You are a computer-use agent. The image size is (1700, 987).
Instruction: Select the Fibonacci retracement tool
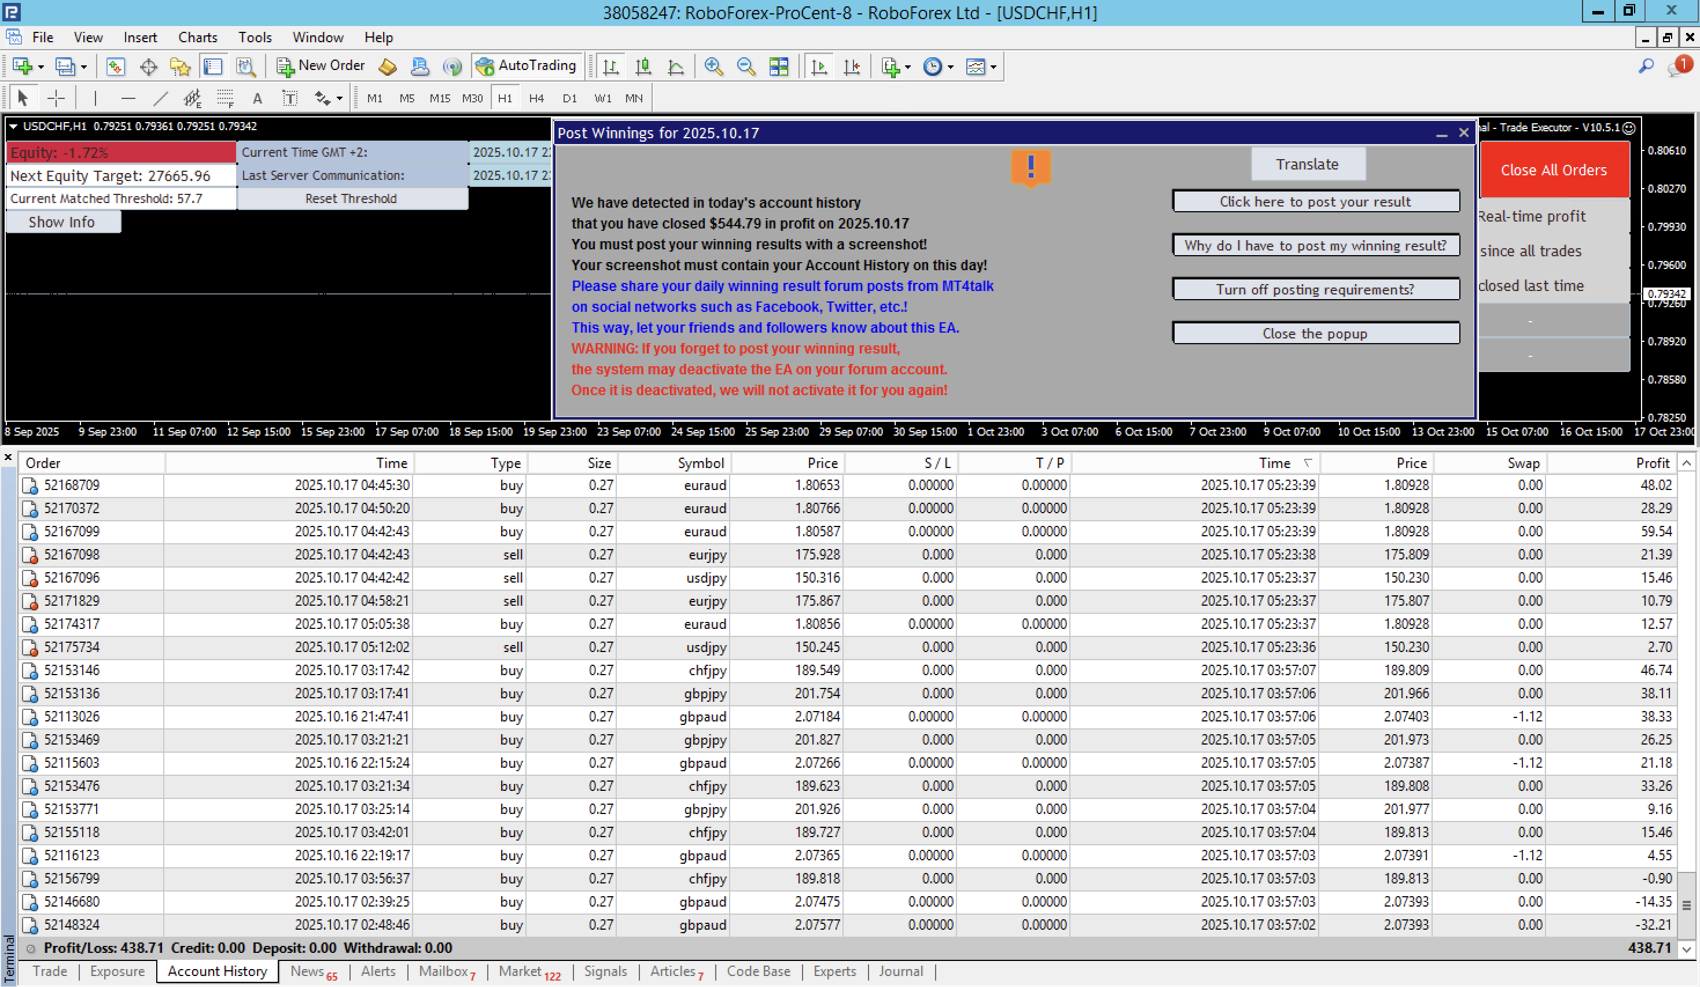coord(225,98)
